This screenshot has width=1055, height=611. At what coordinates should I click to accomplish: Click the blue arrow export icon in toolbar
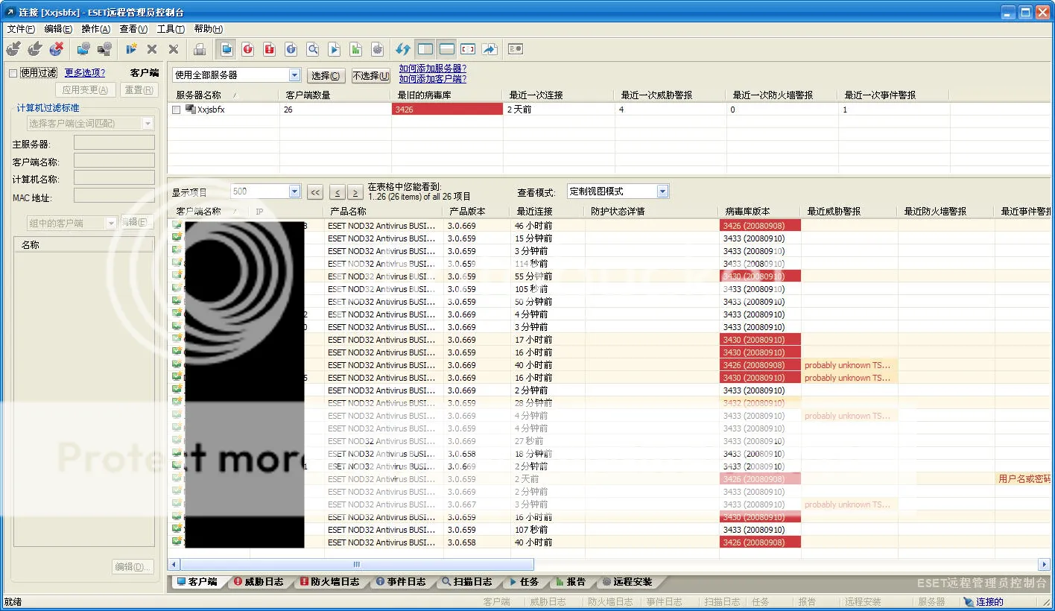point(490,49)
